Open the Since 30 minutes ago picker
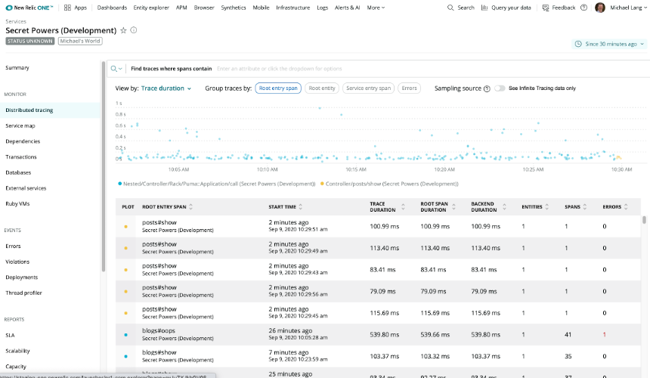This screenshot has width=650, height=378. tap(610, 44)
